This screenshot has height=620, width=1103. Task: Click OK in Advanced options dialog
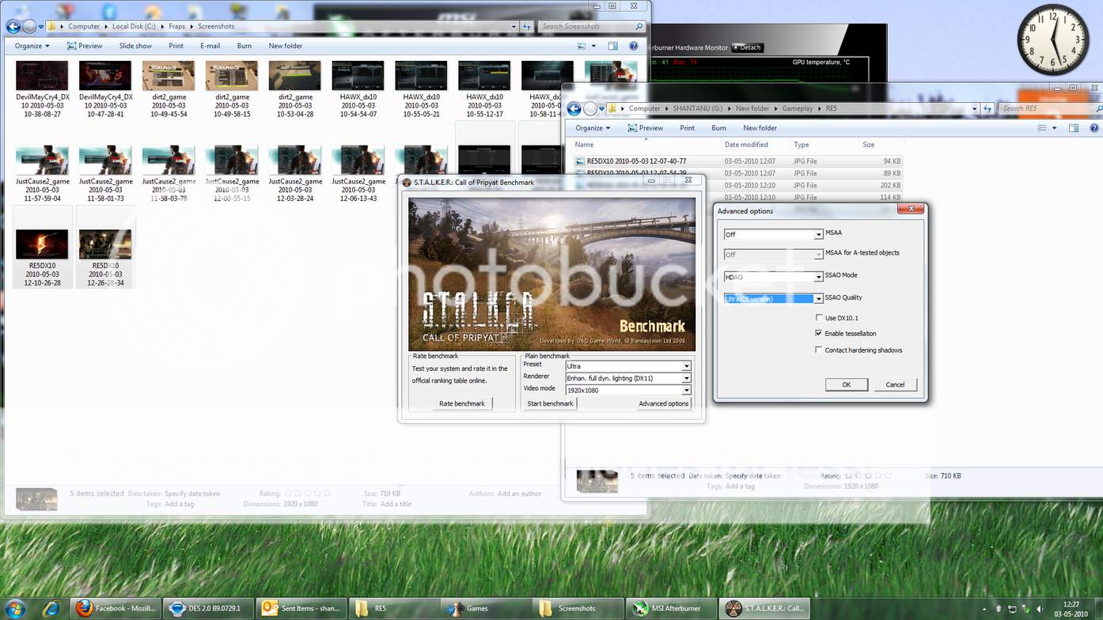coord(846,384)
